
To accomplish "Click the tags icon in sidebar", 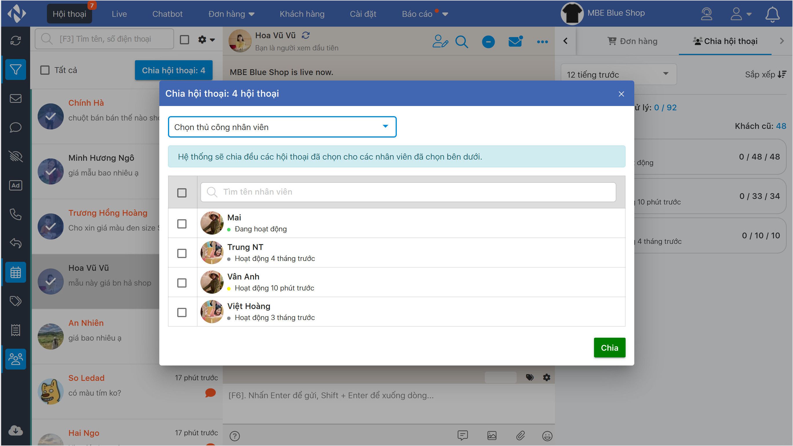I will [x=16, y=301].
